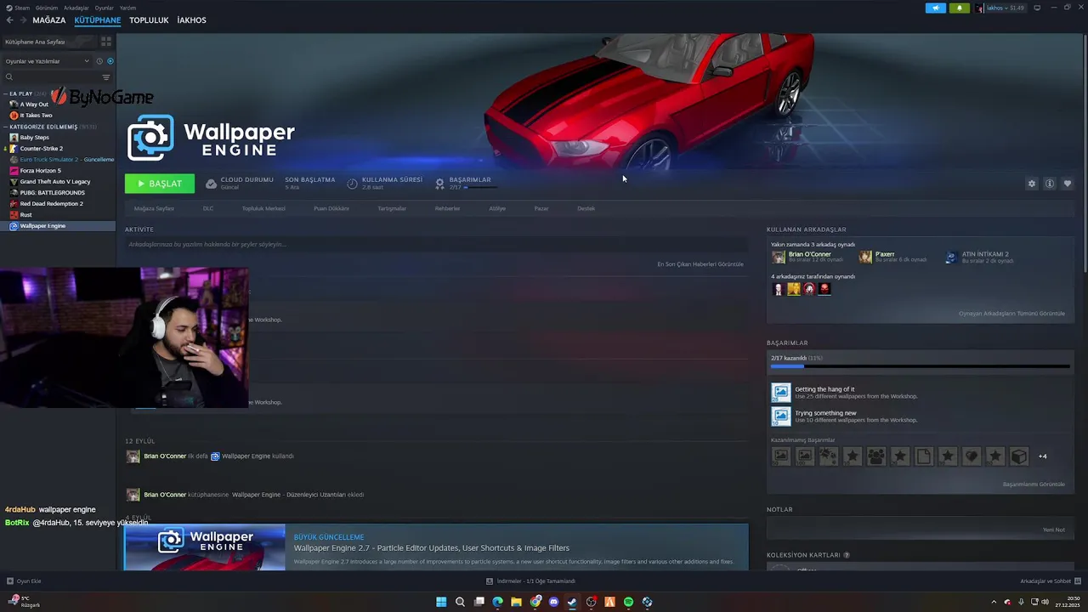Click the green BAŞLAT button
This screenshot has width=1088, height=612.
click(x=160, y=184)
